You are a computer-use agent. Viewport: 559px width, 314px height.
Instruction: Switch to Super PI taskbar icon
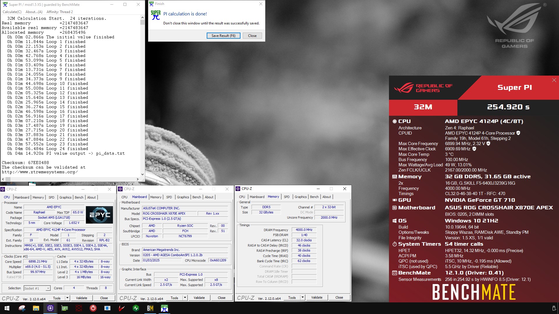(164, 308)
